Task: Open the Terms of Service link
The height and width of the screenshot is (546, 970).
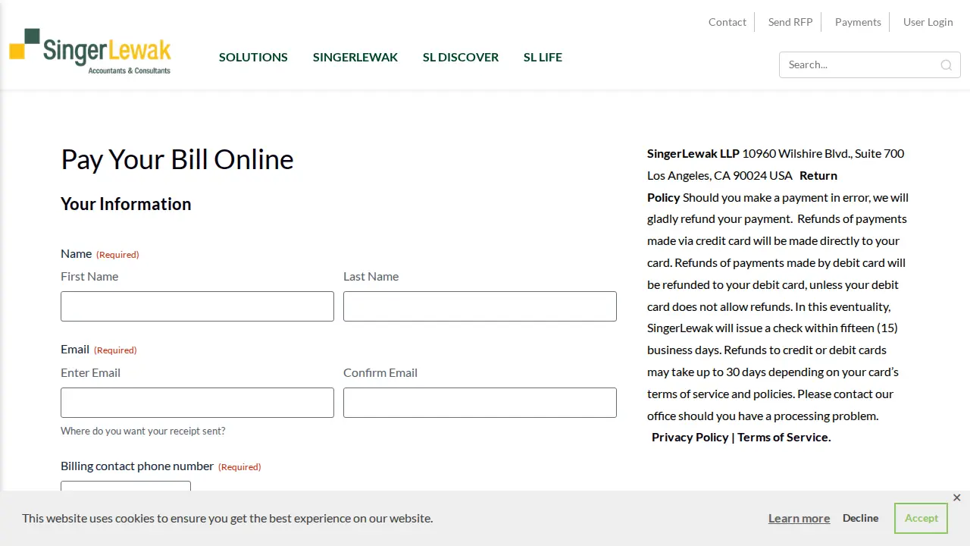Action: tap(784, 438)
